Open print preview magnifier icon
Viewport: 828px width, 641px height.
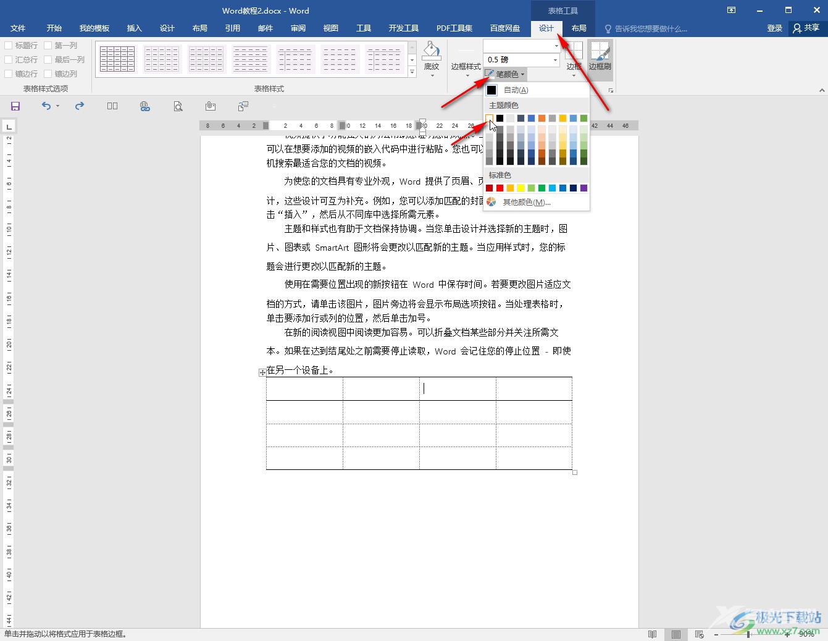(x=178, y=106)
